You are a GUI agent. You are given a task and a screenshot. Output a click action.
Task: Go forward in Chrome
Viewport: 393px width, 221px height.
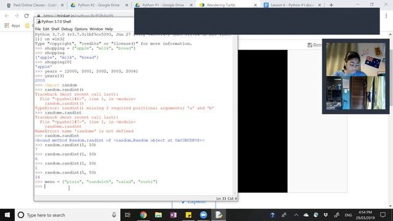pos(17,15)
